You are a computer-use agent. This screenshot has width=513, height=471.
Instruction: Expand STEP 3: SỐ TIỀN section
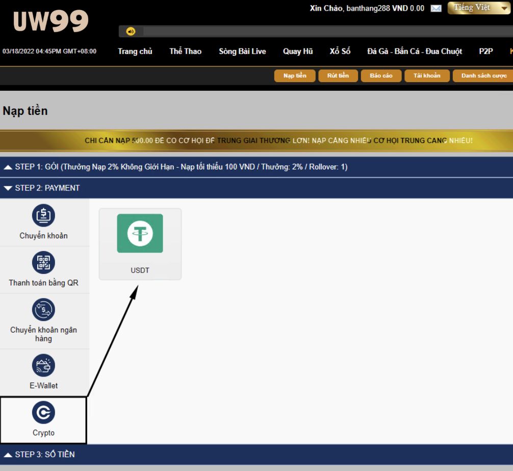coord(44,454)
